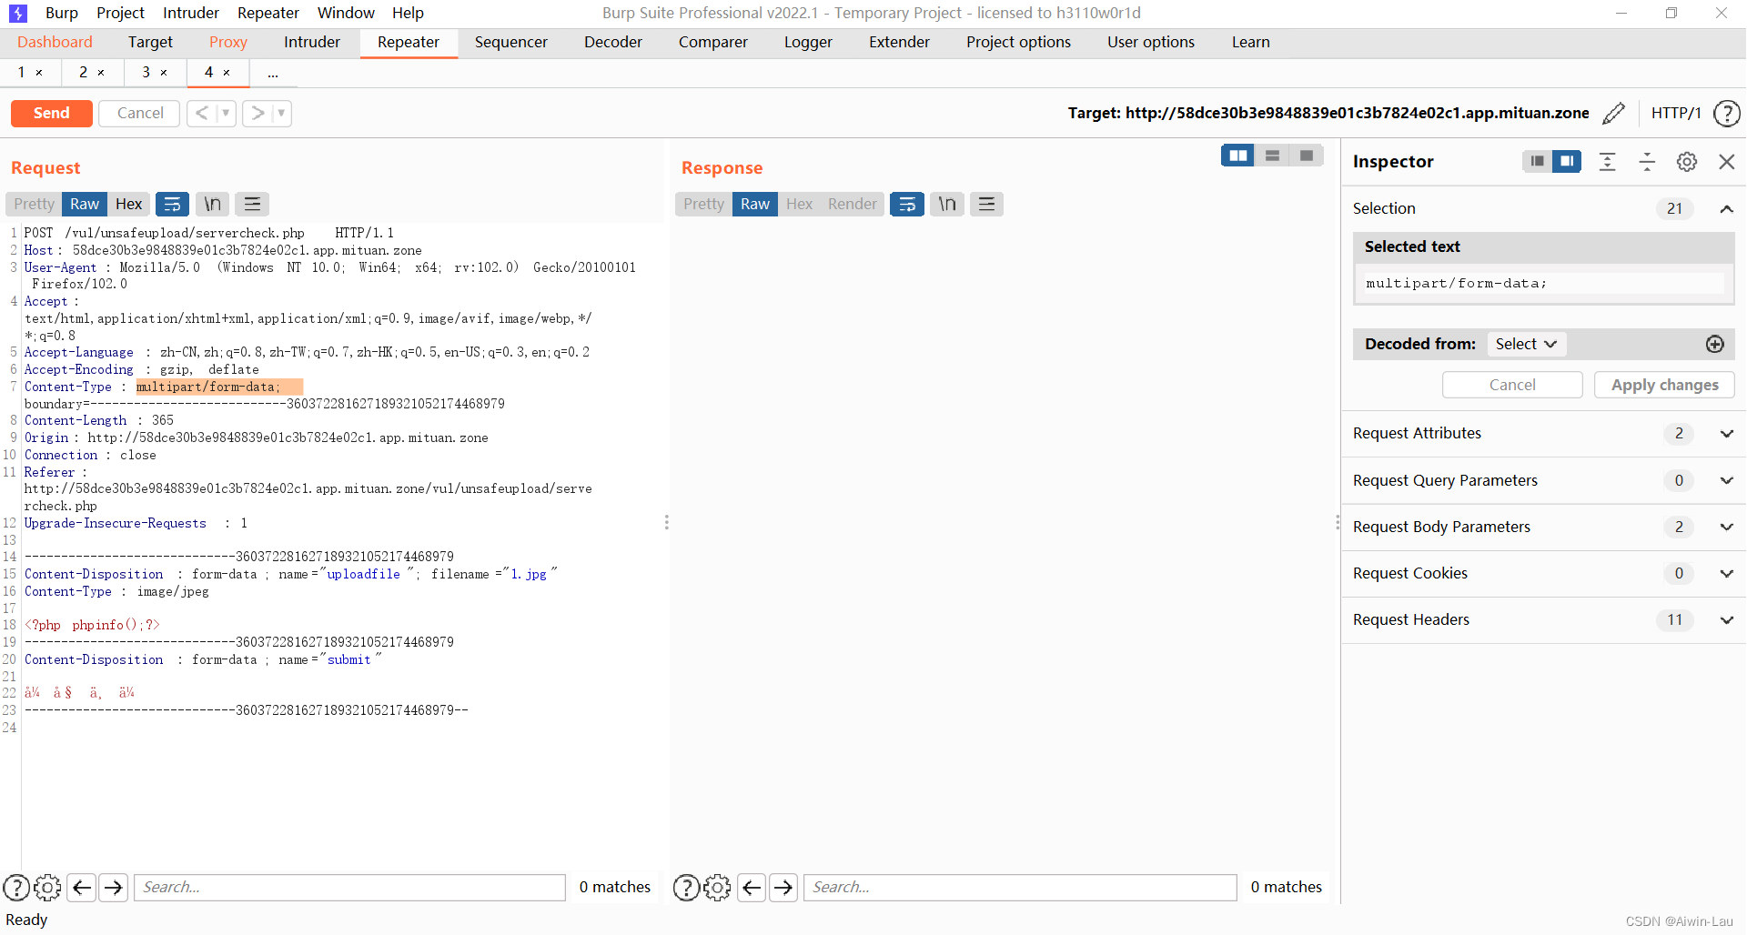Viewport: 1747px width, 935px height.
Task: Switch request view to Pretty
Action: (x=34, y=204)
